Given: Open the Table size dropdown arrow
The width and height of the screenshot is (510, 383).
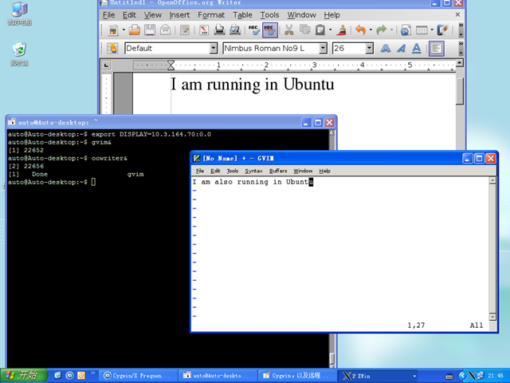Looking at the screenshot, I should (x=432, y=30).
